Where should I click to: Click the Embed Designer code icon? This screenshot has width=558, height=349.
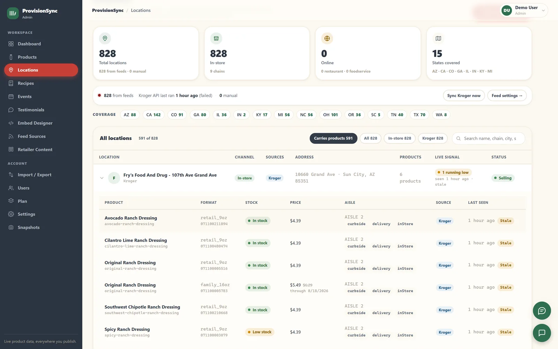11,123
